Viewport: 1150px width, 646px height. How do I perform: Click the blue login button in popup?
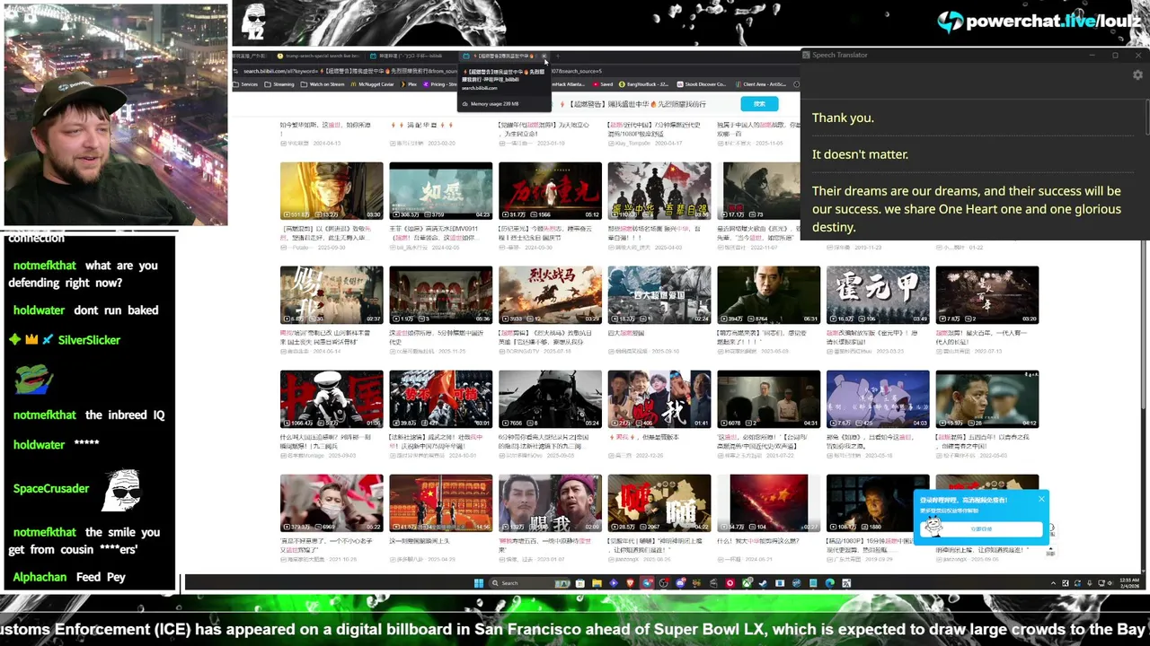click(980, 529)
